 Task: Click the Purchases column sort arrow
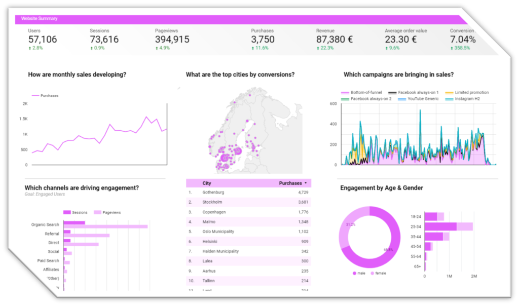[x=306, y=183]
